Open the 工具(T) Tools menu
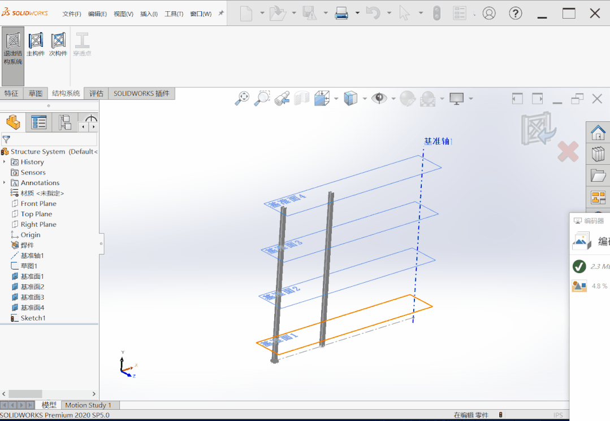This screenshot has height=421, width=610. click(174, 14)
